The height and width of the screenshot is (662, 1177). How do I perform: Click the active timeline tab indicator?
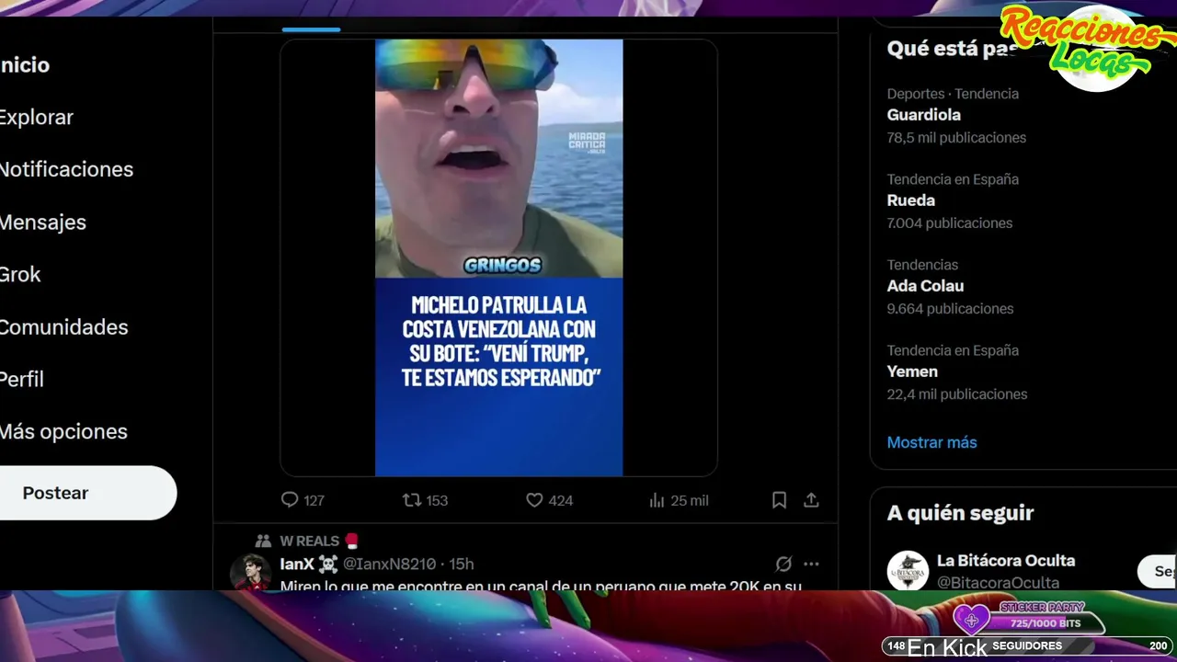(311, 29)
